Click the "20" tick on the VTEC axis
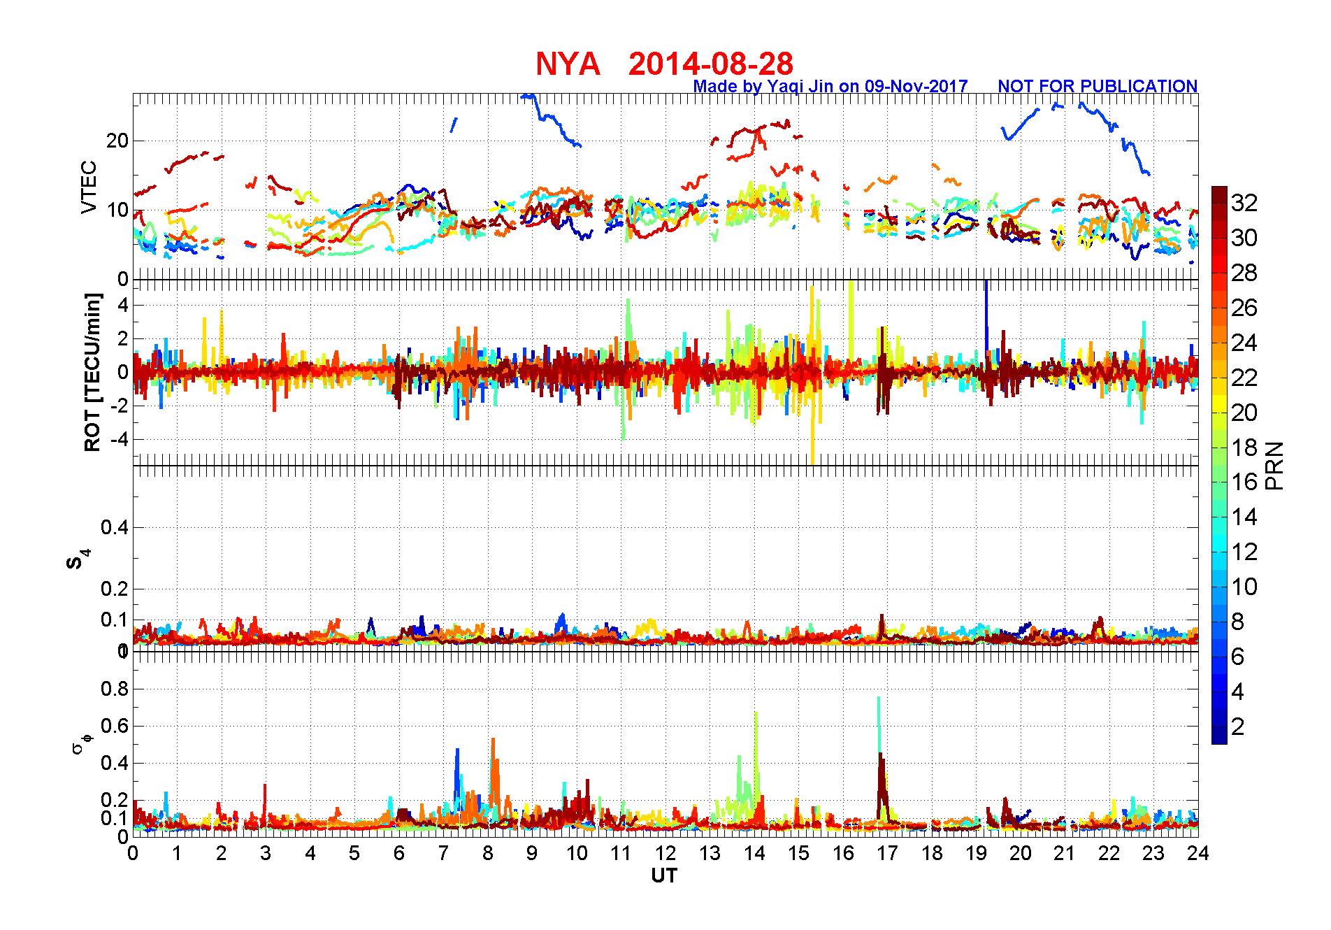The width and height of the screenshot is (1331, 930). coord(117,141)
